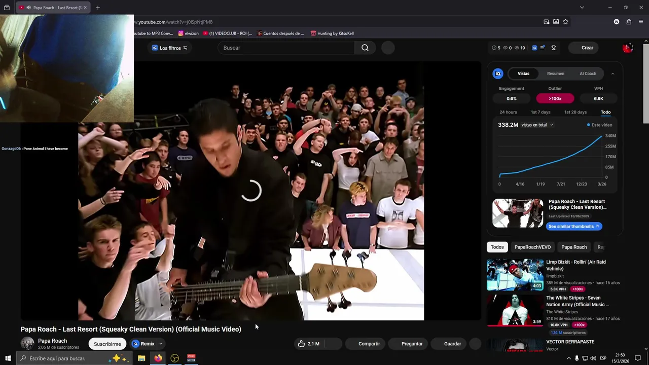Open the elwizon bookmark
The width and height of the screenshot is (649, 365).
point(188,33)
